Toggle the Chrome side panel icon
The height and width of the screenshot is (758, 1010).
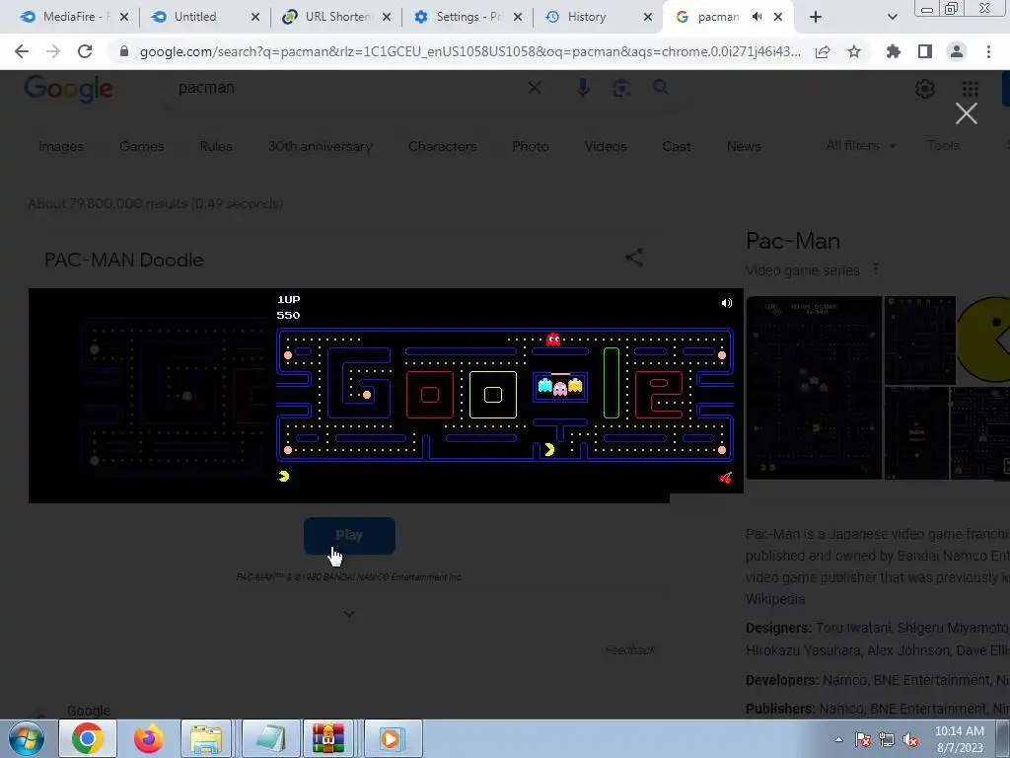click(x=925, y=51)
